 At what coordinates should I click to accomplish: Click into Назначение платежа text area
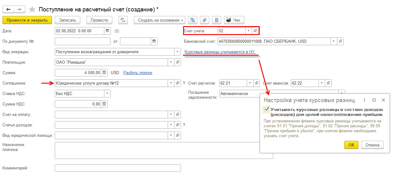(164, 150)
